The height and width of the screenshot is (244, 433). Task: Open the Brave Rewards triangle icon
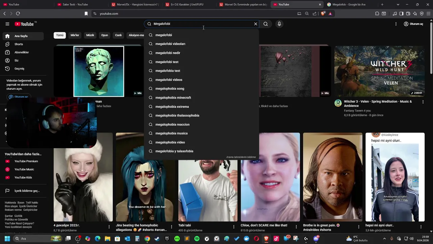click(330, 14)
